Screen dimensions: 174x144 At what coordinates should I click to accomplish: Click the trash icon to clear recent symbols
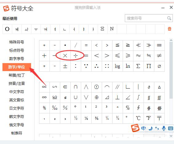point(169,29)
